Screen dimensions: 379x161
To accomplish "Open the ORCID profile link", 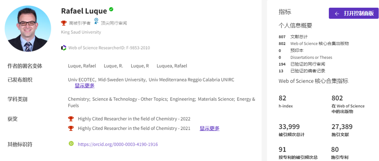I will click(x=118, y=144).
